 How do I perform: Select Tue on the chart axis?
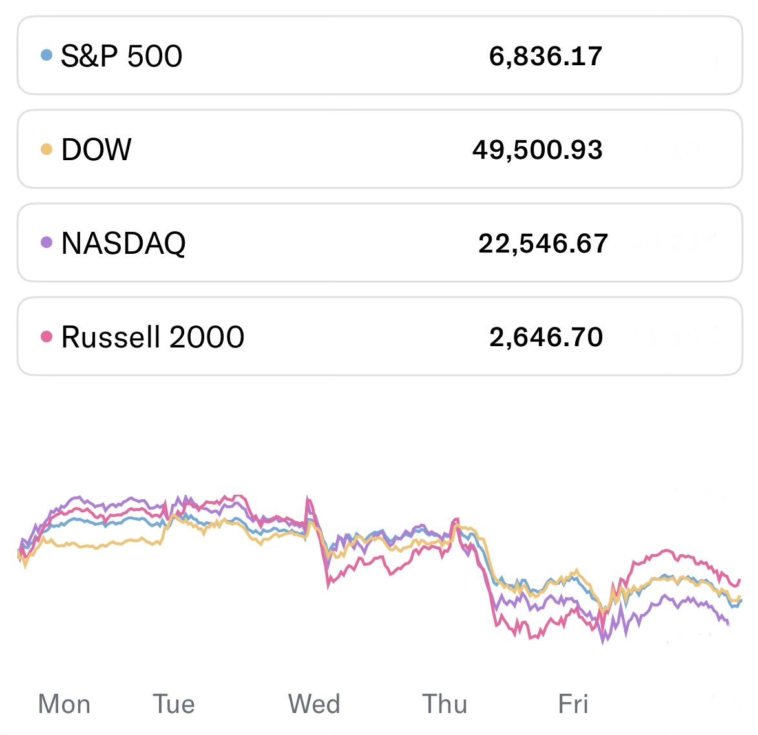click(x=174, y=704)
